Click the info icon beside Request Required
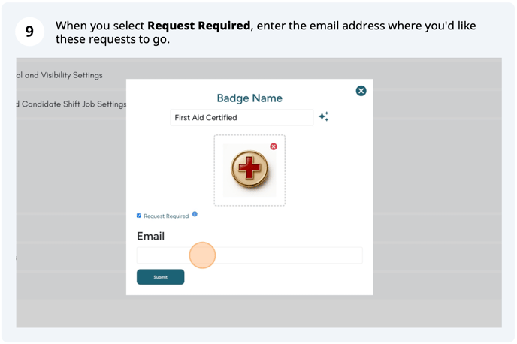This screenshot has width=517, height=344. (x=195, y=214)
